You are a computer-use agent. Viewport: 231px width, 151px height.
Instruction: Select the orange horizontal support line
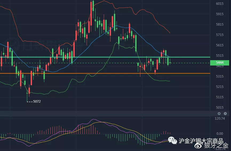pos(105,73)
